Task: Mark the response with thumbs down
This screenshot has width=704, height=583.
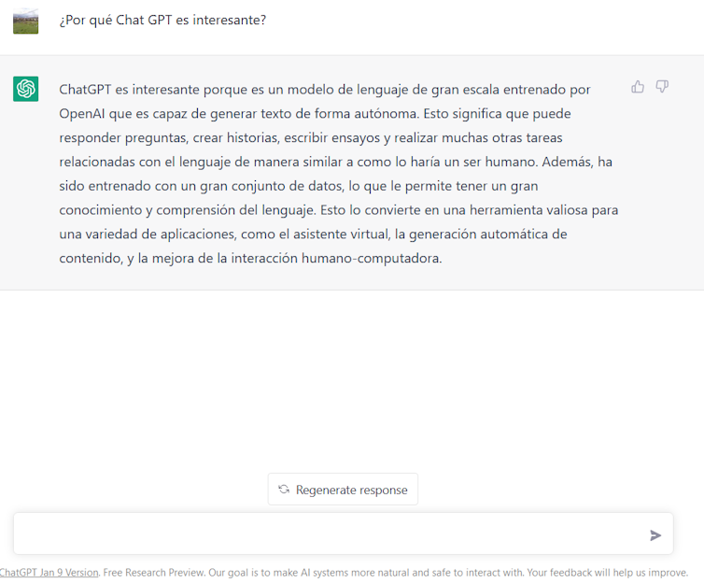Action: tap(662, 86)
